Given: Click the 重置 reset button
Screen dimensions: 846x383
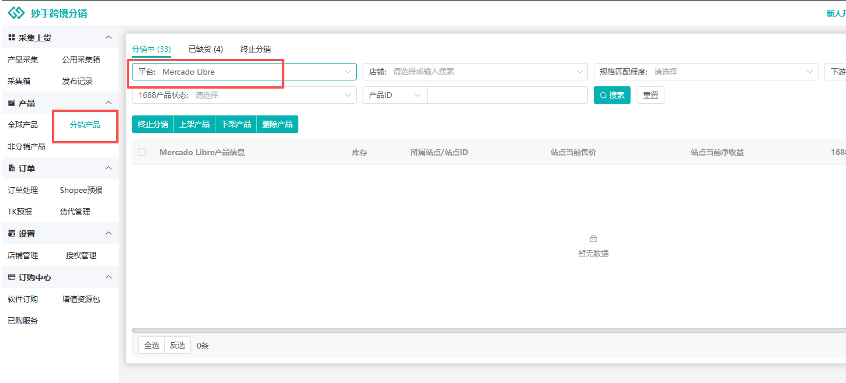Looking at the screenshot, I should click(650, 95).
